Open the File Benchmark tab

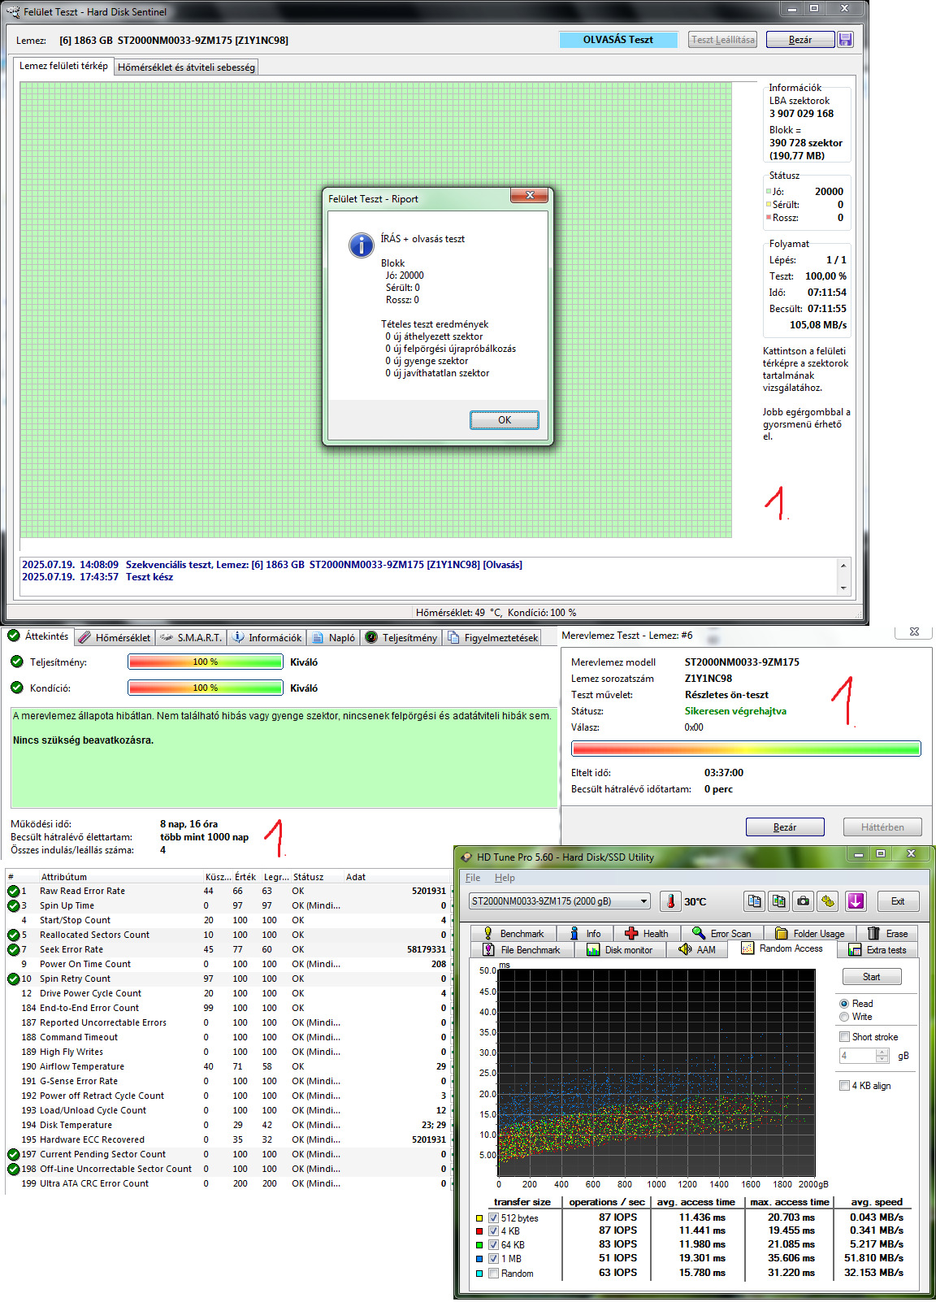tap(522, 950)
